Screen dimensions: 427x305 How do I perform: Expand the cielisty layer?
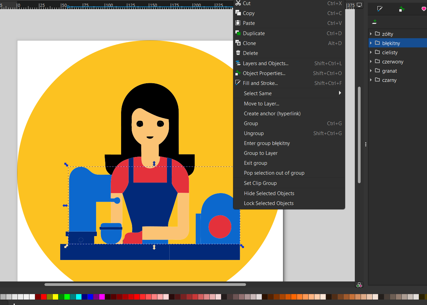(371, 52)
